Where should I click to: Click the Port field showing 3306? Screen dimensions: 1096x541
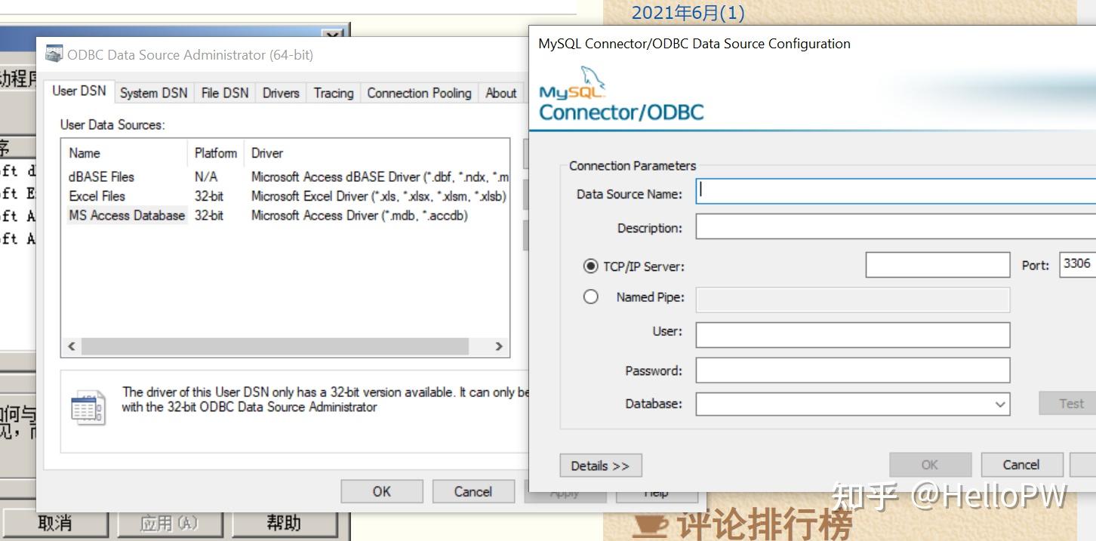[x=1077, y=264]
